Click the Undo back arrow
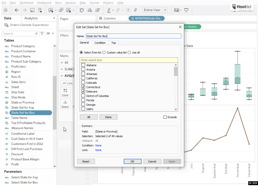Screen dimensions: 258x188 click(17, 10)
